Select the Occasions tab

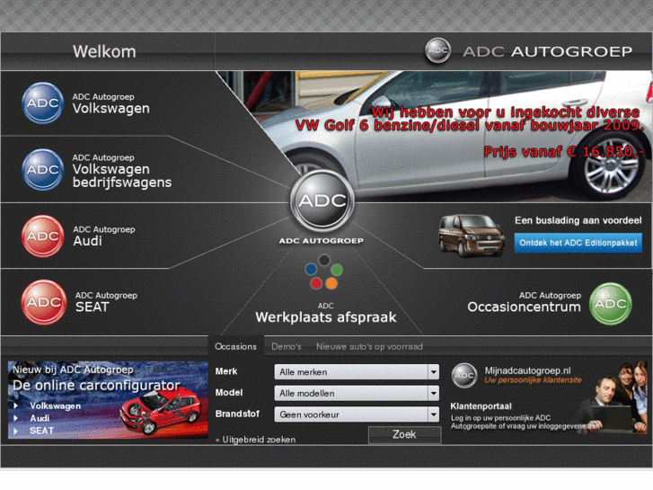pos(235,346)
